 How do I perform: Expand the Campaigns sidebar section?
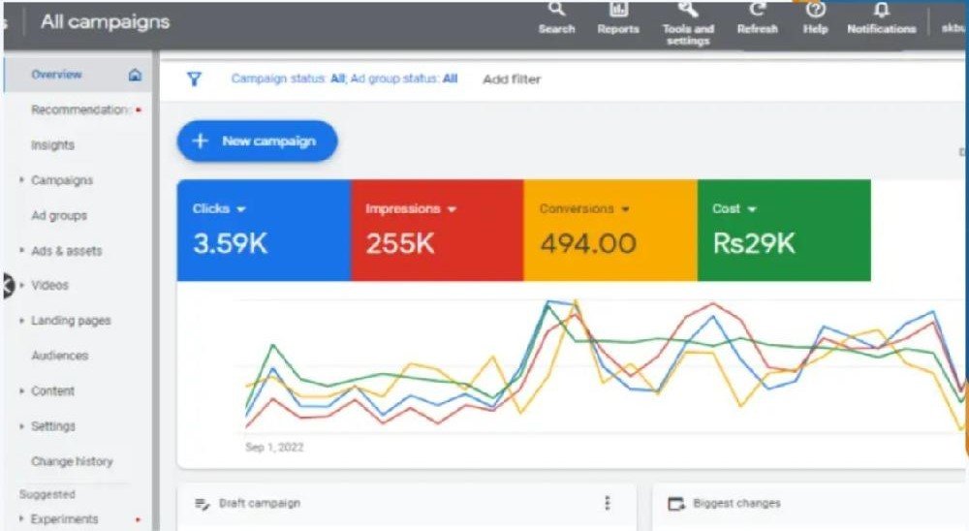(x=22, y=180)
